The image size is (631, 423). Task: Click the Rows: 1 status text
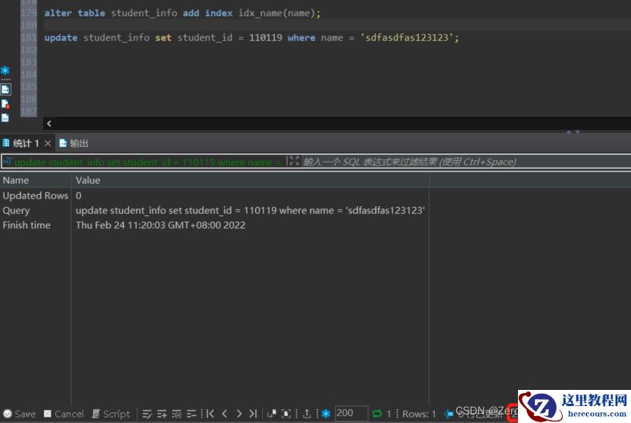pyautogui.click(x=419, y=414)
